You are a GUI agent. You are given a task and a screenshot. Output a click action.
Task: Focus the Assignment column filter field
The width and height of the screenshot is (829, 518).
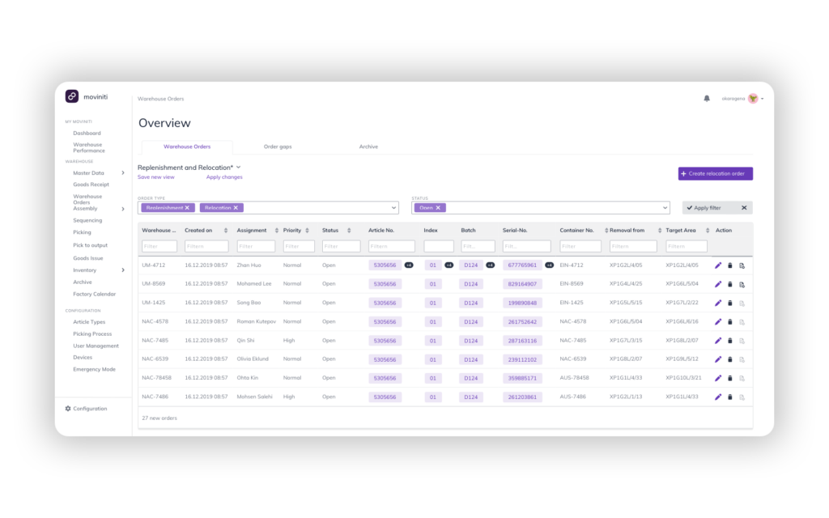click(x=256, y=246)
